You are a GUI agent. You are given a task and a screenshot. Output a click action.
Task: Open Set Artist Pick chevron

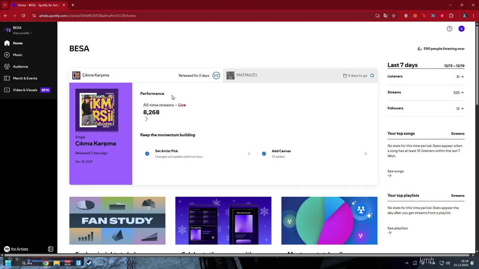click(249, 154)
